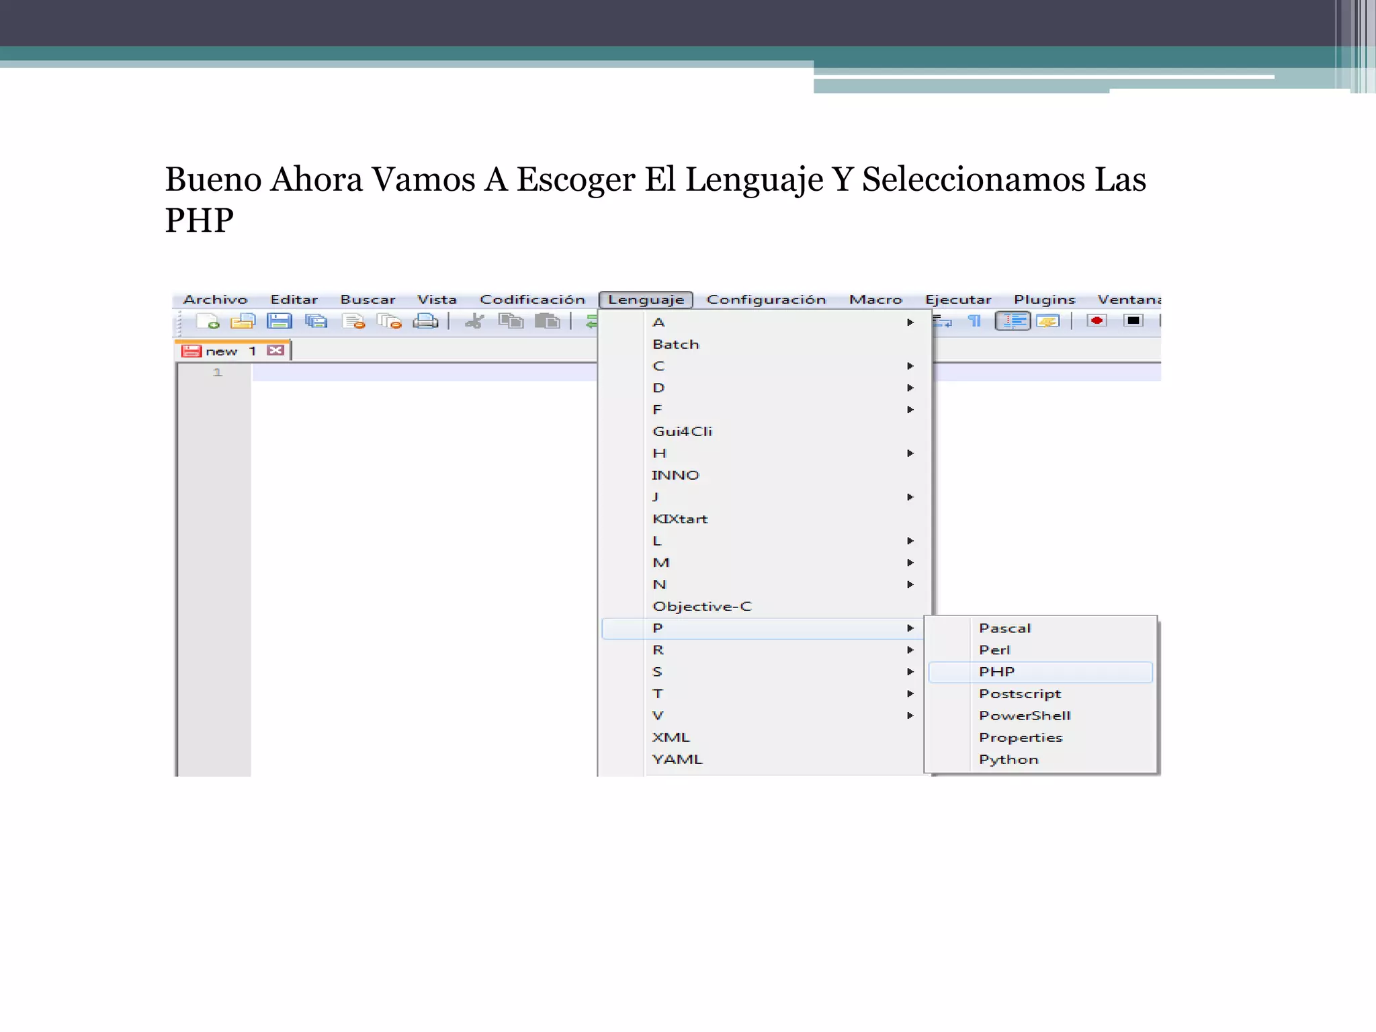This screenshot has height=1032, width=1376.
Task: Open the Macro menu
Action: (x=875, y=300)
